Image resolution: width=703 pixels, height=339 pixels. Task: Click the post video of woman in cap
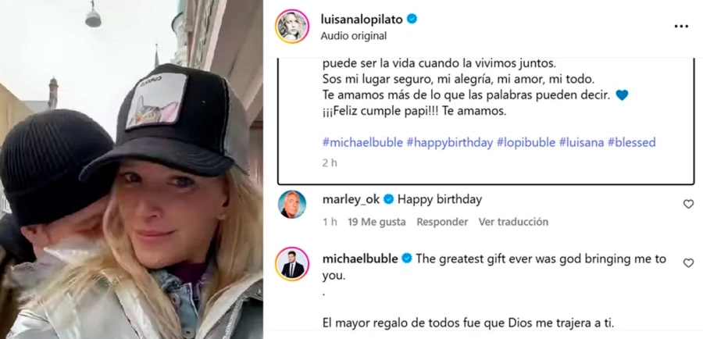(x=131, y=169)
